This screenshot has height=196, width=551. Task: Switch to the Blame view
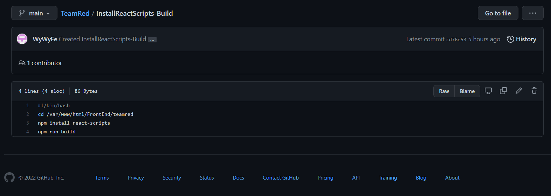(467, 91)
